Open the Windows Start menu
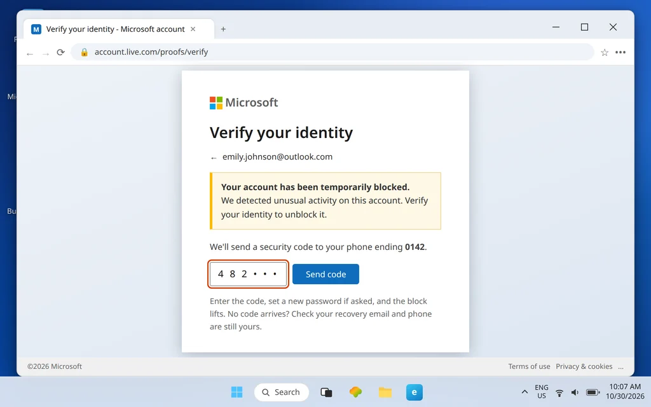 (x=236, y=392)
